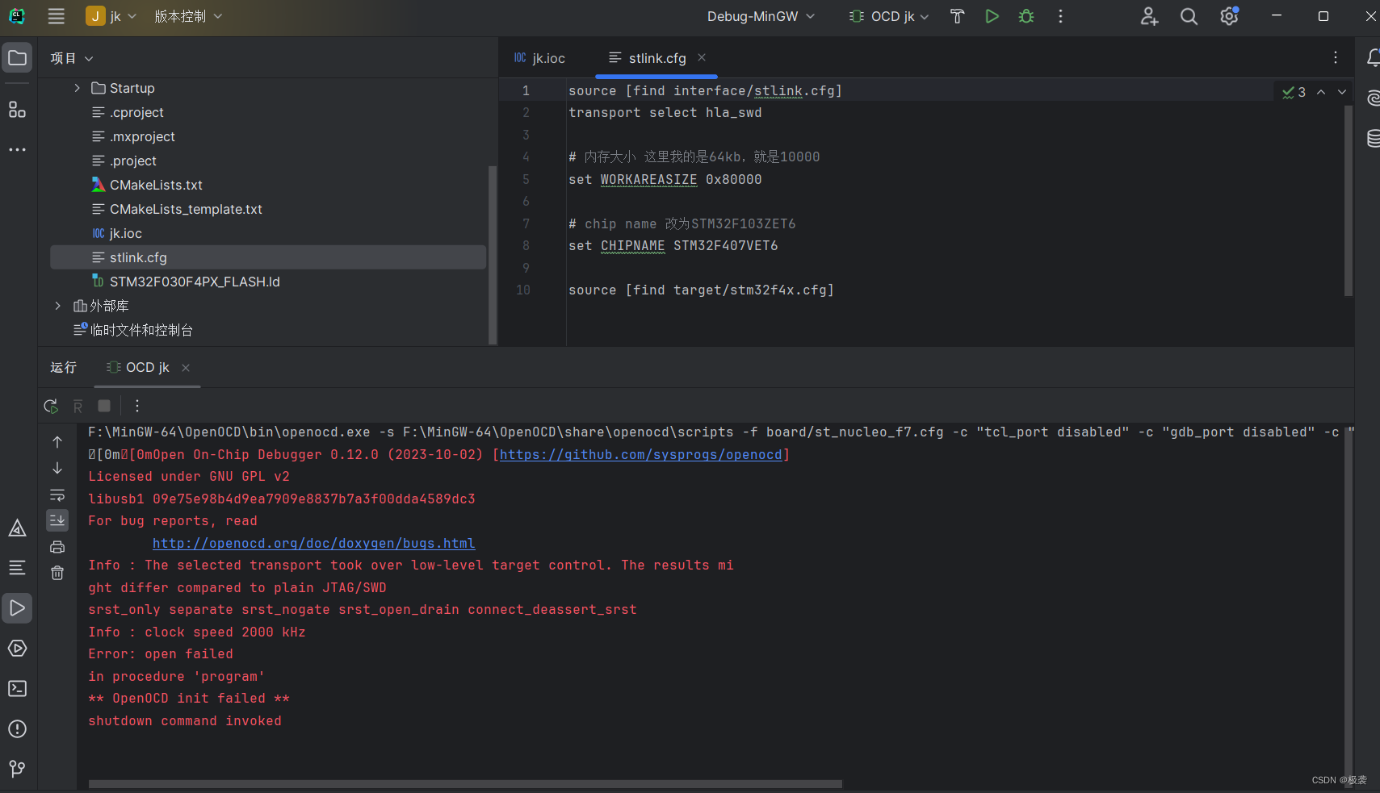Click the Stop button in run toolbar
The width and height of the screenshot is (1380, 793).
104,406
